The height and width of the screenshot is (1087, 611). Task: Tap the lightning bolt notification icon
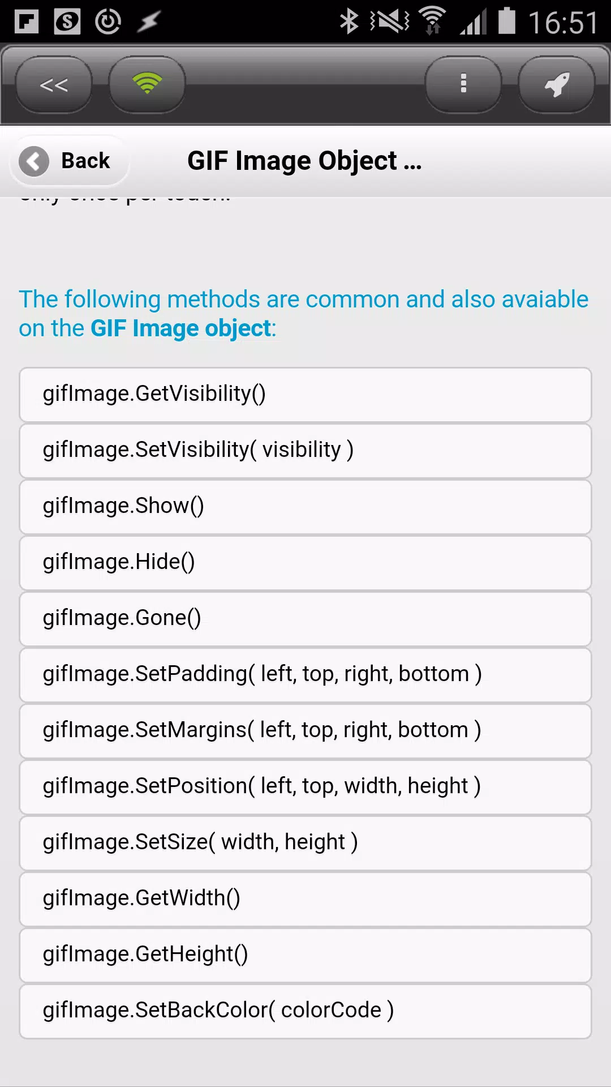pos(149,22)
